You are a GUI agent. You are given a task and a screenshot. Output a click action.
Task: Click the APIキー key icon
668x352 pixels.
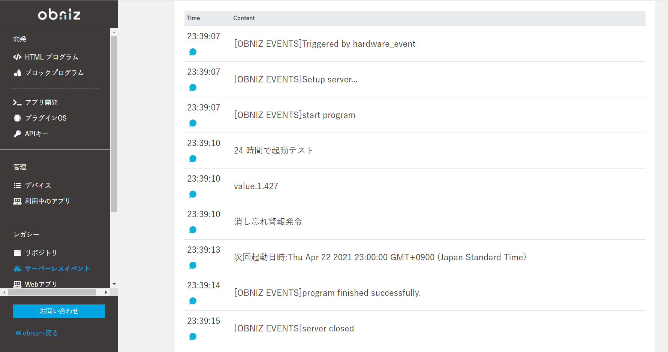pyautogui.click(x=17, y=134)
